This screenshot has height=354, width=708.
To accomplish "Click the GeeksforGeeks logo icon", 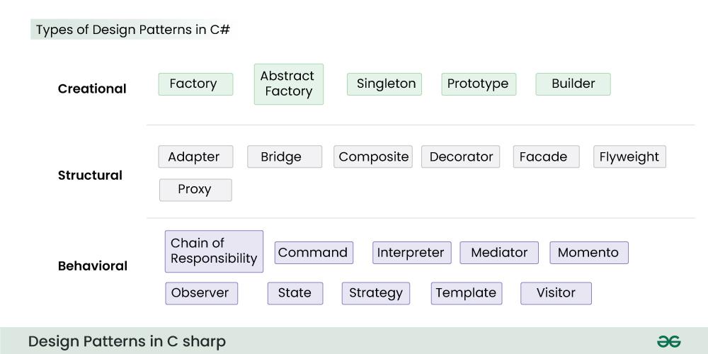I will pyautogui.click(x=668, y=341).
